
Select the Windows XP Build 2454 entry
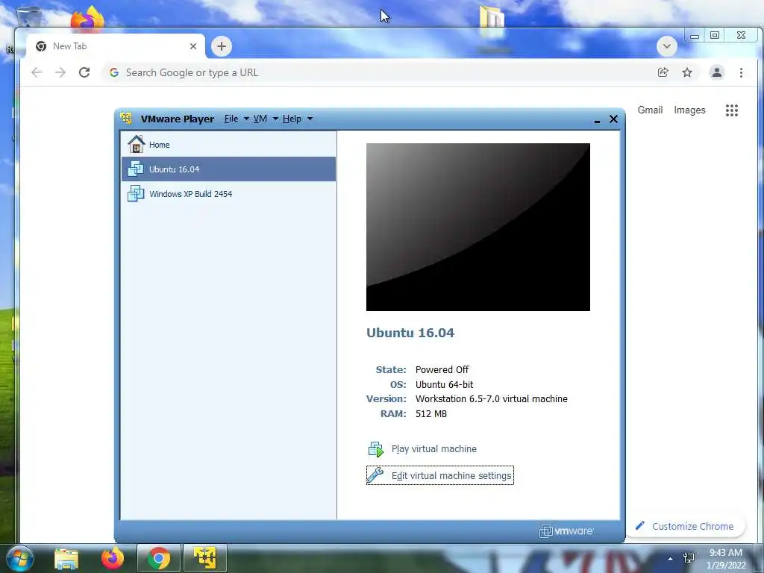point(228,193)
